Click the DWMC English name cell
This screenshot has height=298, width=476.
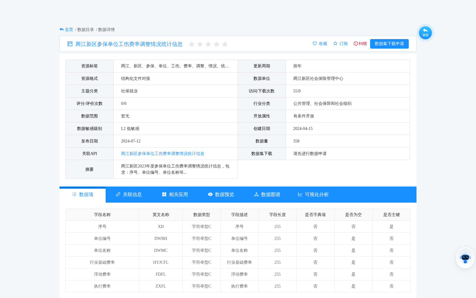pyautogui.click(x=161, y=250)
